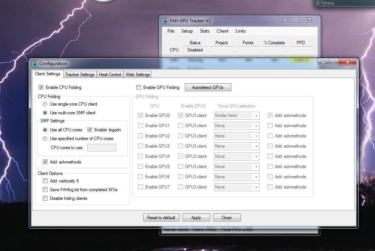The height and width of the screenshot is (251, 375).
Task: Toggle Enable GPU1 checkbox
Action: pos(140,126)
